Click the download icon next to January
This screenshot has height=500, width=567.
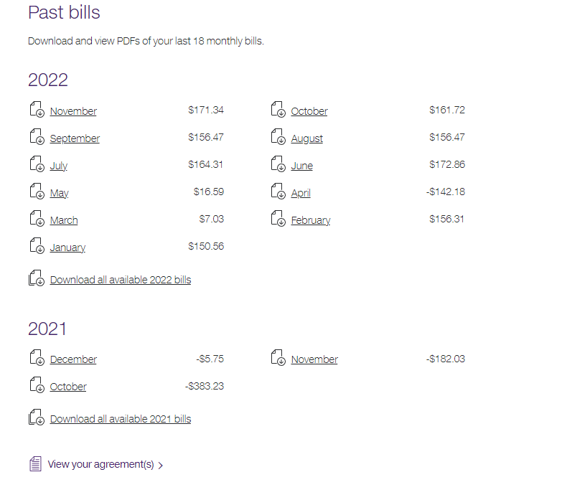pyautogui.click(x=37, y=247)
